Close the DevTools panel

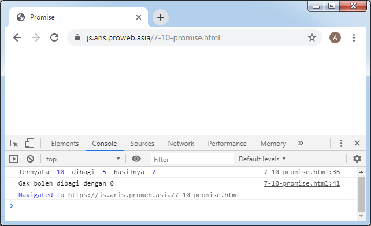(x=357, y=143)
